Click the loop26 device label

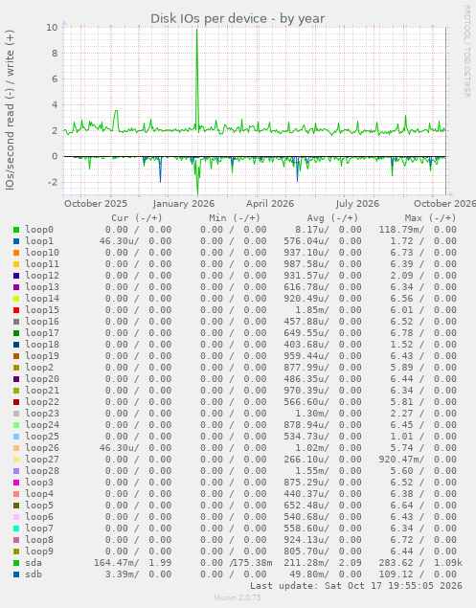[42, 448]
